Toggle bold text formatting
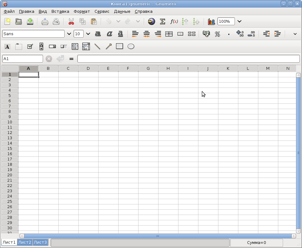This screenshot has width=302, height=248. tap(98, 34)
